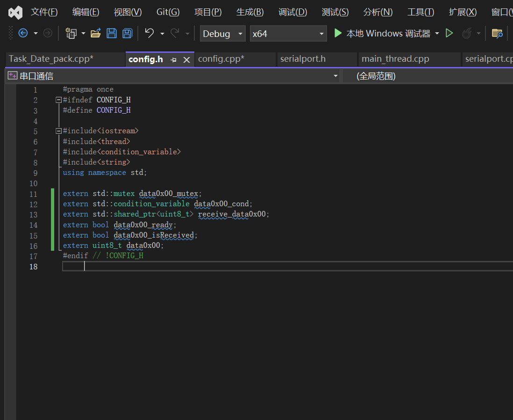Click the Redo arrow icon
This screenshot has width=513, height=420.
[175, 33]
